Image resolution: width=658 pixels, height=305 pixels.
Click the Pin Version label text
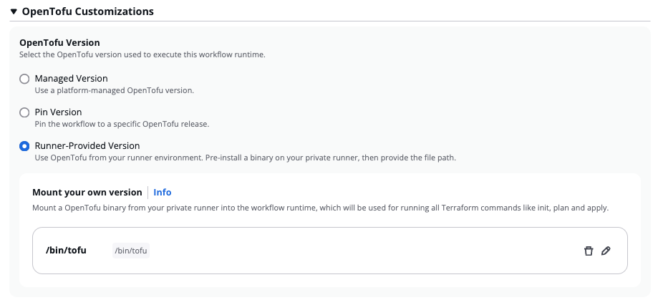tap(58, 112)
